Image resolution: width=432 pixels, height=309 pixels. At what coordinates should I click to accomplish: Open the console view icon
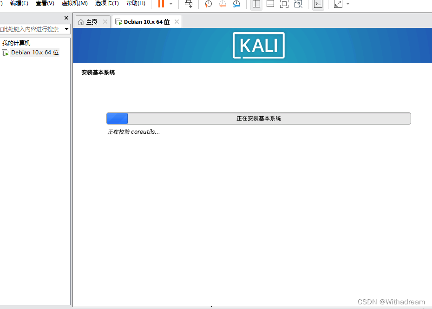(318, 4)
